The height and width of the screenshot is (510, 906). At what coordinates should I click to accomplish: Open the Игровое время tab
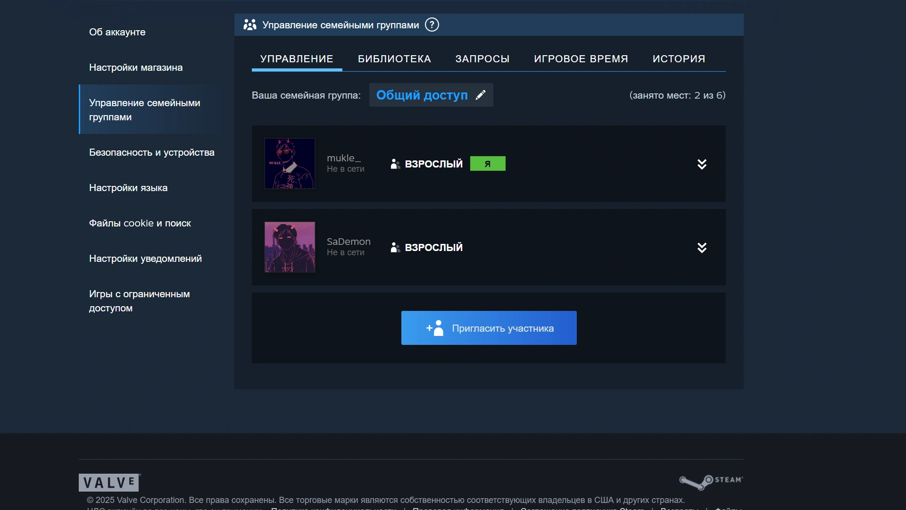(581, 59)
